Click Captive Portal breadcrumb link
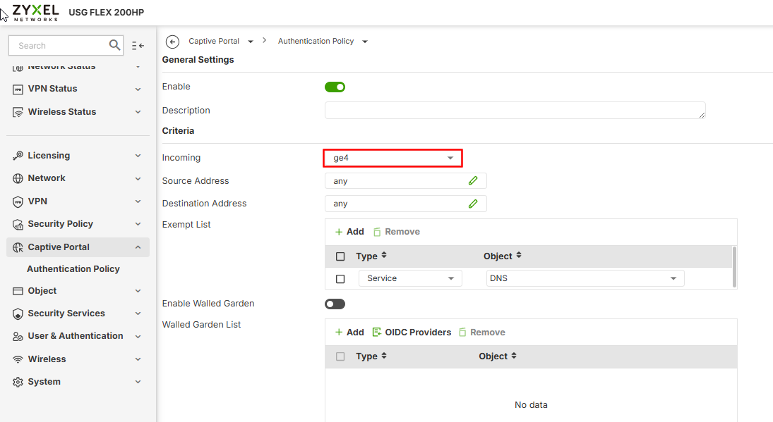Screen dimensions: 773x422 click(214, 42)
